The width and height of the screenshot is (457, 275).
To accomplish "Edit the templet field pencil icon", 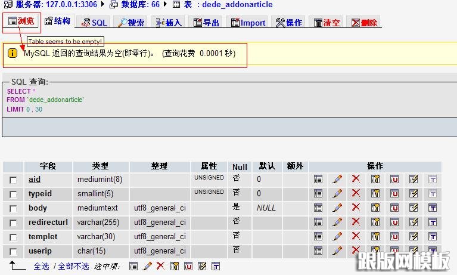I will point(337,236).
